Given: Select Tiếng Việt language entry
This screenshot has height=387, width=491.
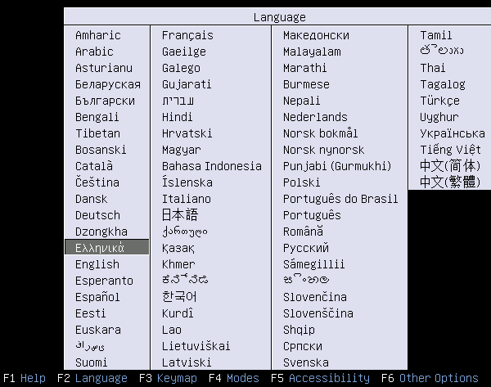Looking at the screenshot, I should tap(450, 150).
